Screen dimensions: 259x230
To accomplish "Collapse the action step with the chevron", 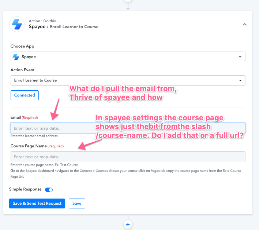I will (x=245, y=24).
